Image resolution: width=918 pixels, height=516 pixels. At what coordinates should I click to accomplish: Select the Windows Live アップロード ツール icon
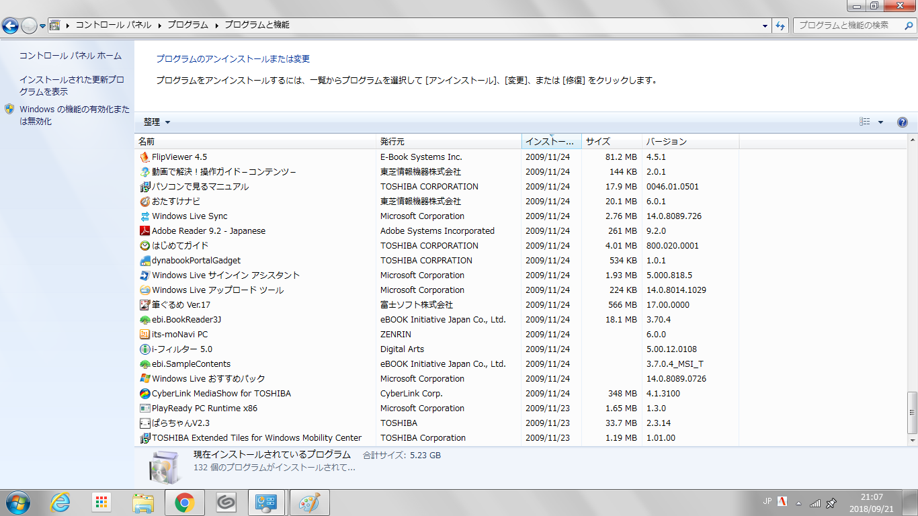[144, 290]
